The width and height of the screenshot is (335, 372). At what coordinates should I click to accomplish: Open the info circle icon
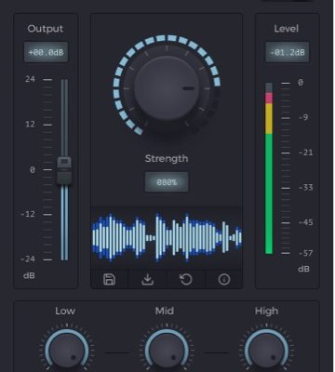click(x=224, y=280)
